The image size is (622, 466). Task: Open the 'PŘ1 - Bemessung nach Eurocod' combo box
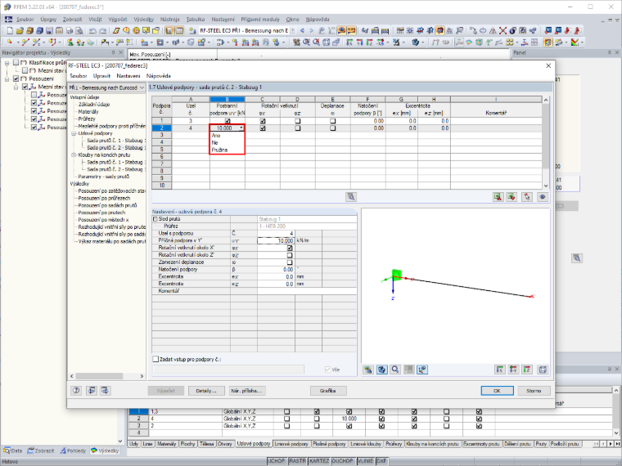[107, 87]
